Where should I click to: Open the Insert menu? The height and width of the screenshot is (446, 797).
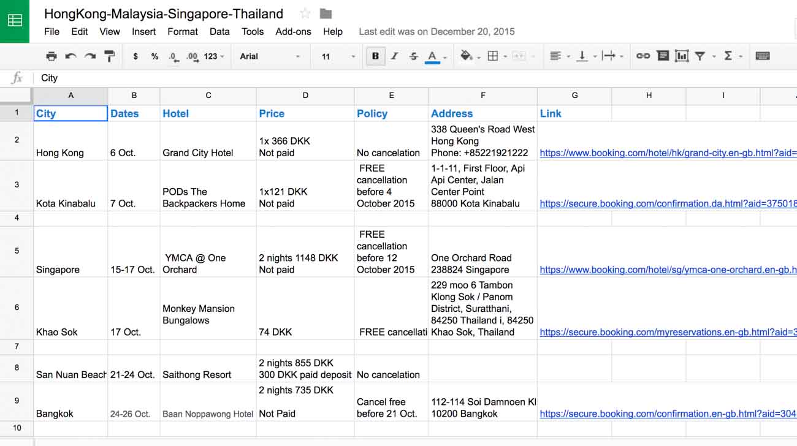click(x=144, y=32)
